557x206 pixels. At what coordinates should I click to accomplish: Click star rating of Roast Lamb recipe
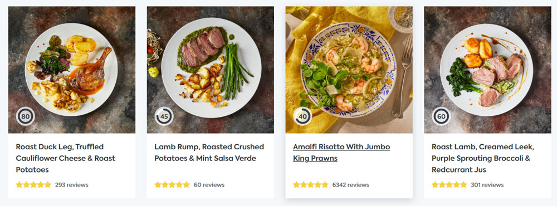click(x=449, y=185)
